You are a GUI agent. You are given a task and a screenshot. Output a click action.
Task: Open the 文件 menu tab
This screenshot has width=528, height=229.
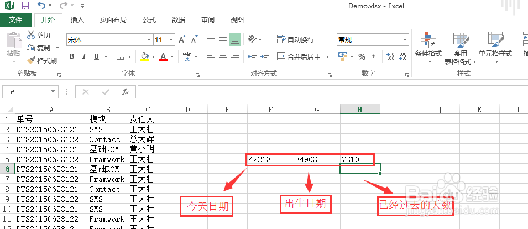click(15, 20)
